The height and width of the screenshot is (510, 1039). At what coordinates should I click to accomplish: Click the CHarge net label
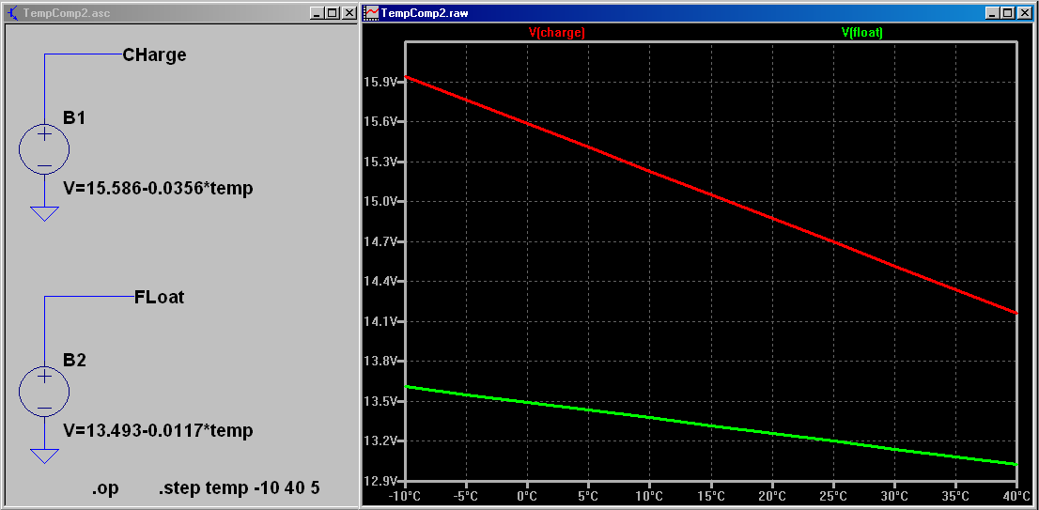click(x=154, y=55)
